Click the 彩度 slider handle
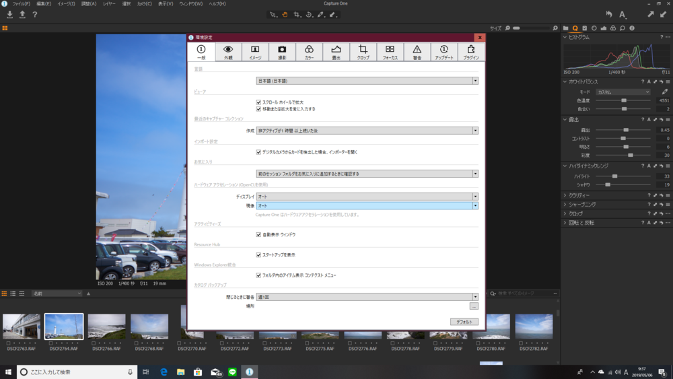Viewport: 673px width, 379px height. pos(631,156)
